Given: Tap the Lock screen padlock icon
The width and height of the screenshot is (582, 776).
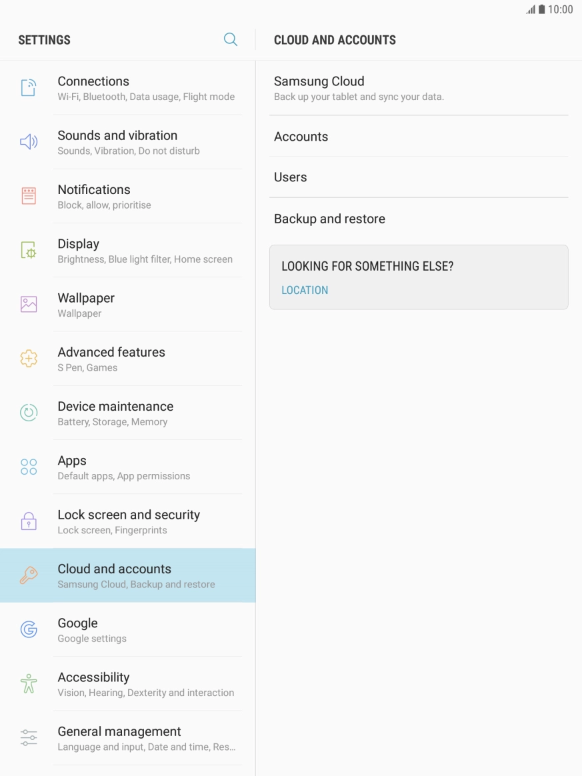Looking at the screenshot, I should [x=29, y=521].
